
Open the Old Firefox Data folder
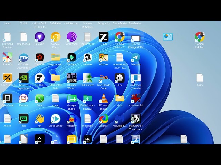[x=56, y=78]
